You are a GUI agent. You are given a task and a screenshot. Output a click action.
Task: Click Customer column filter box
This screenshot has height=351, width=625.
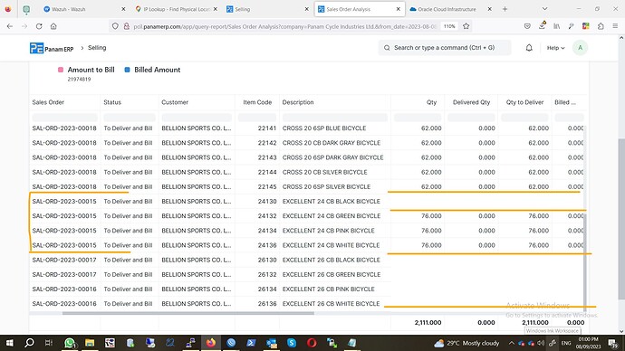[197, 118]
